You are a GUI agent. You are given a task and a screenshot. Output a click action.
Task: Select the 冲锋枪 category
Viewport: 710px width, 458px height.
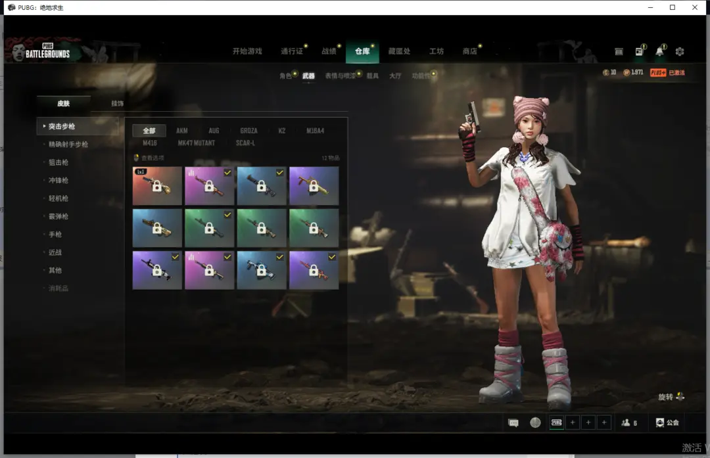coord(59,180)
